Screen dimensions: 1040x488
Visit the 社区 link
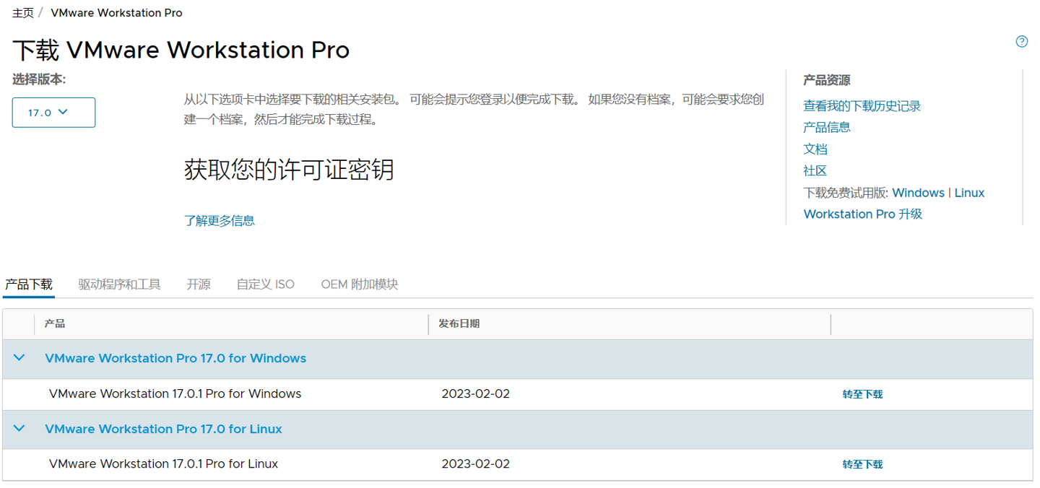tap(815, 170)
